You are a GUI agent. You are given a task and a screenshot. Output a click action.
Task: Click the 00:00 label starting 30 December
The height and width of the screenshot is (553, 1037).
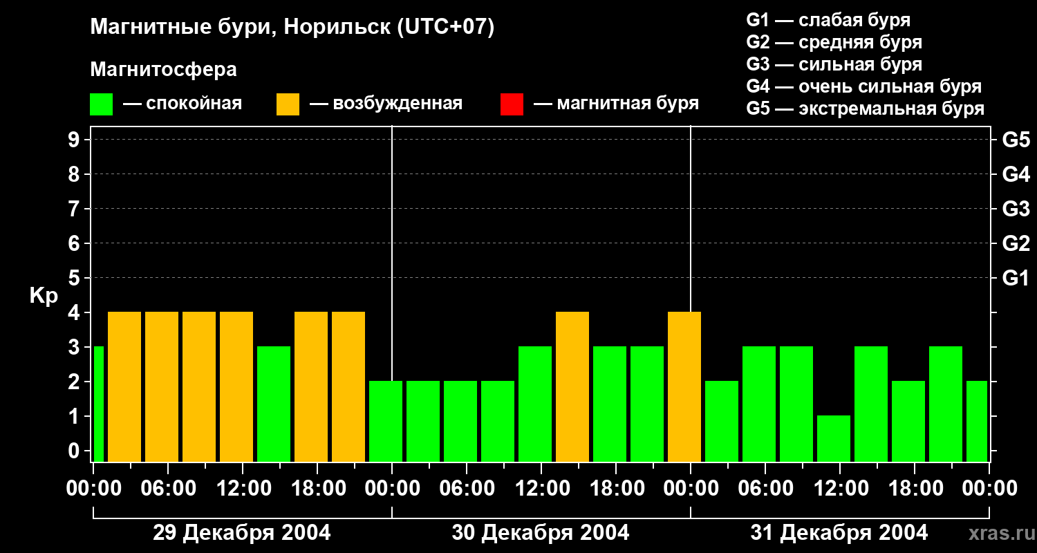(x=391, y=489)
